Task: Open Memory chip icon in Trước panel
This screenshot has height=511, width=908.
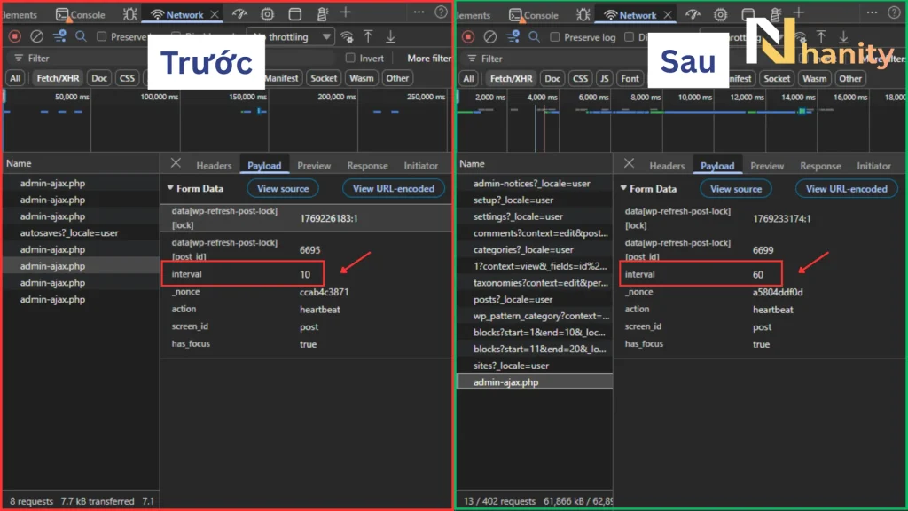Action: pos(267,14)
